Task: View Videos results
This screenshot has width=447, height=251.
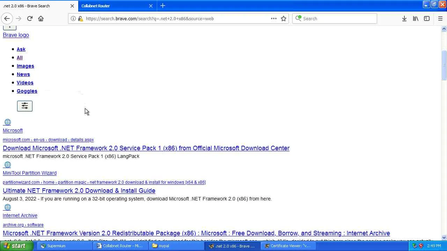Action: (x=25, y=83)
